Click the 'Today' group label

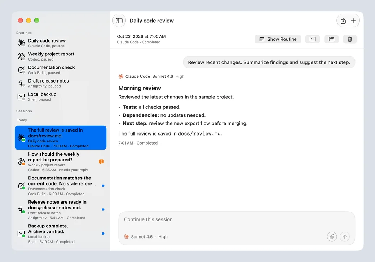click(22, 120)
